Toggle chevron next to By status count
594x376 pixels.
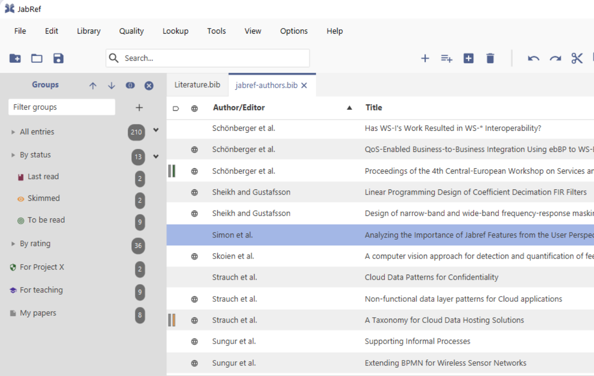click(156, 156)
